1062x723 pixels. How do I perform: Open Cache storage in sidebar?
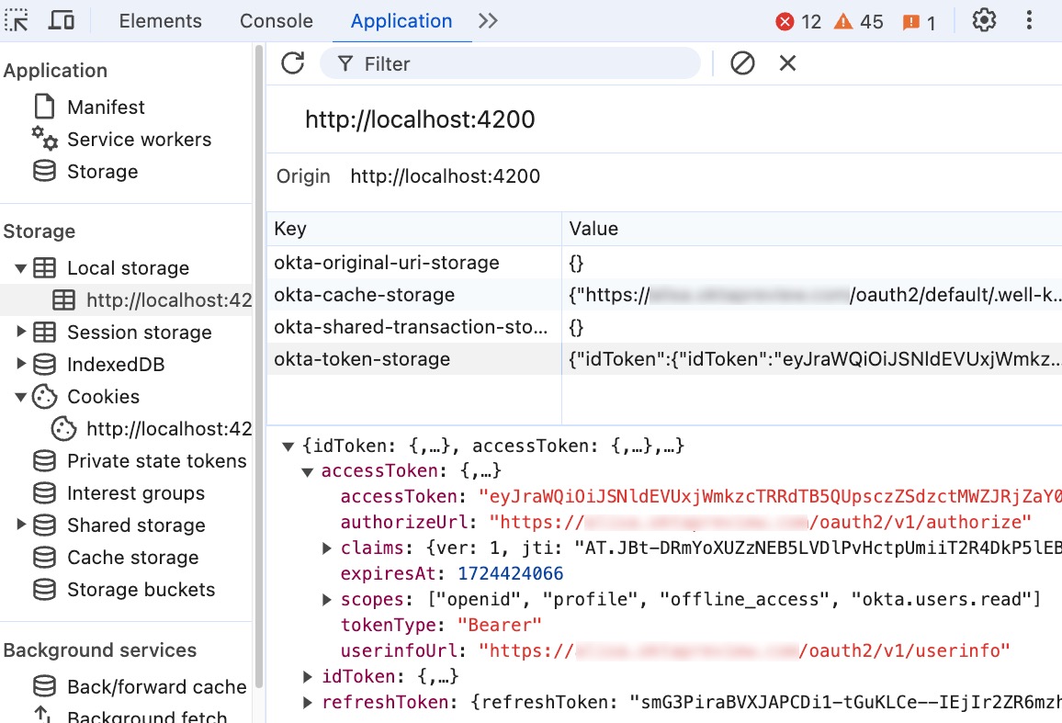[x=132, y=558]
